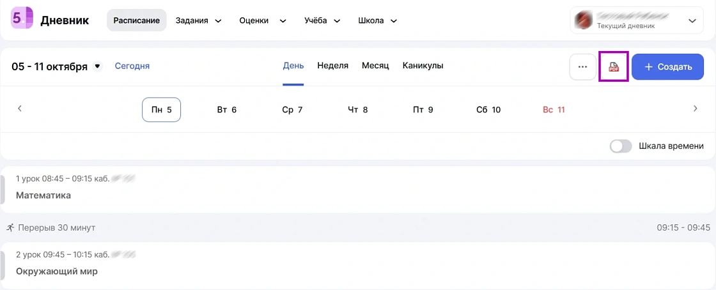The image size is (716, 290).
Task: Click the 09:15 - 09:45 break time
Action: pyautogui.click(x=683, y=227)
